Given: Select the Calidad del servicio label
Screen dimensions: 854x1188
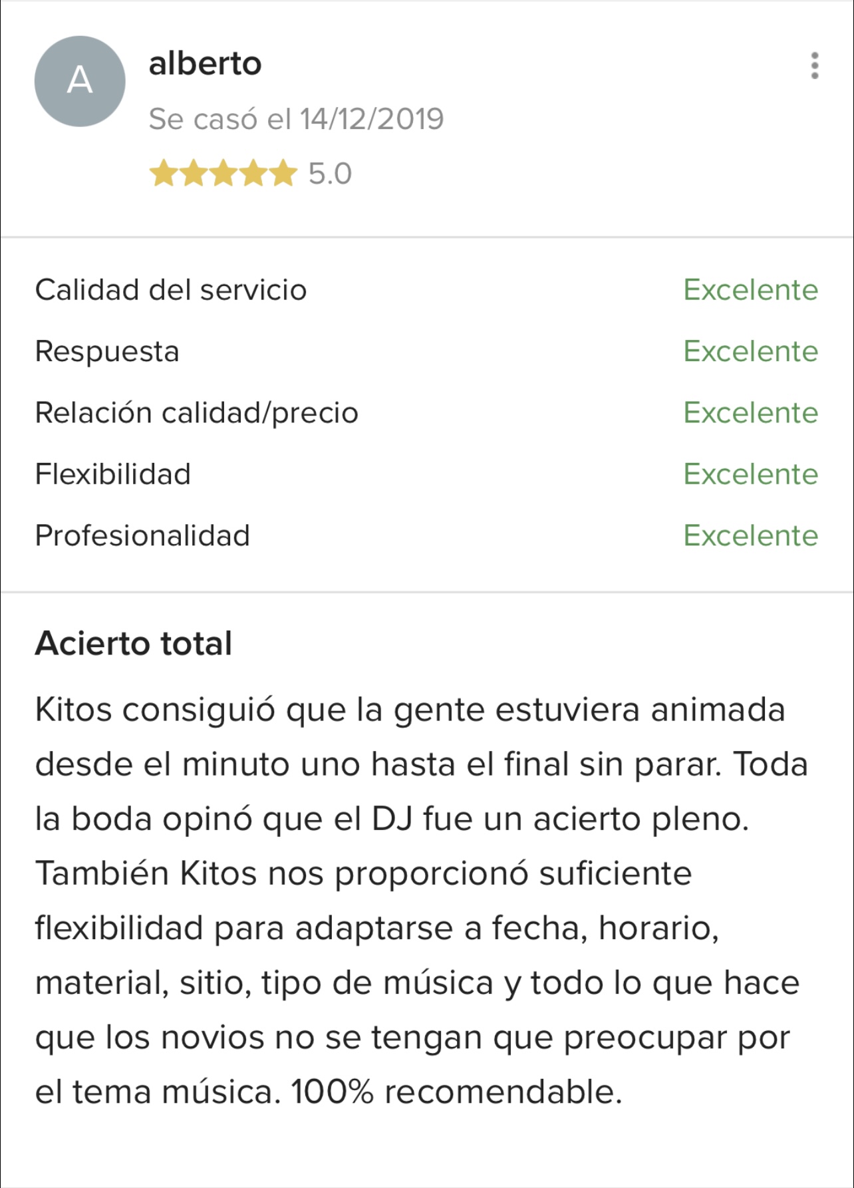Looking at the screenshot, I should pos(171,290).
